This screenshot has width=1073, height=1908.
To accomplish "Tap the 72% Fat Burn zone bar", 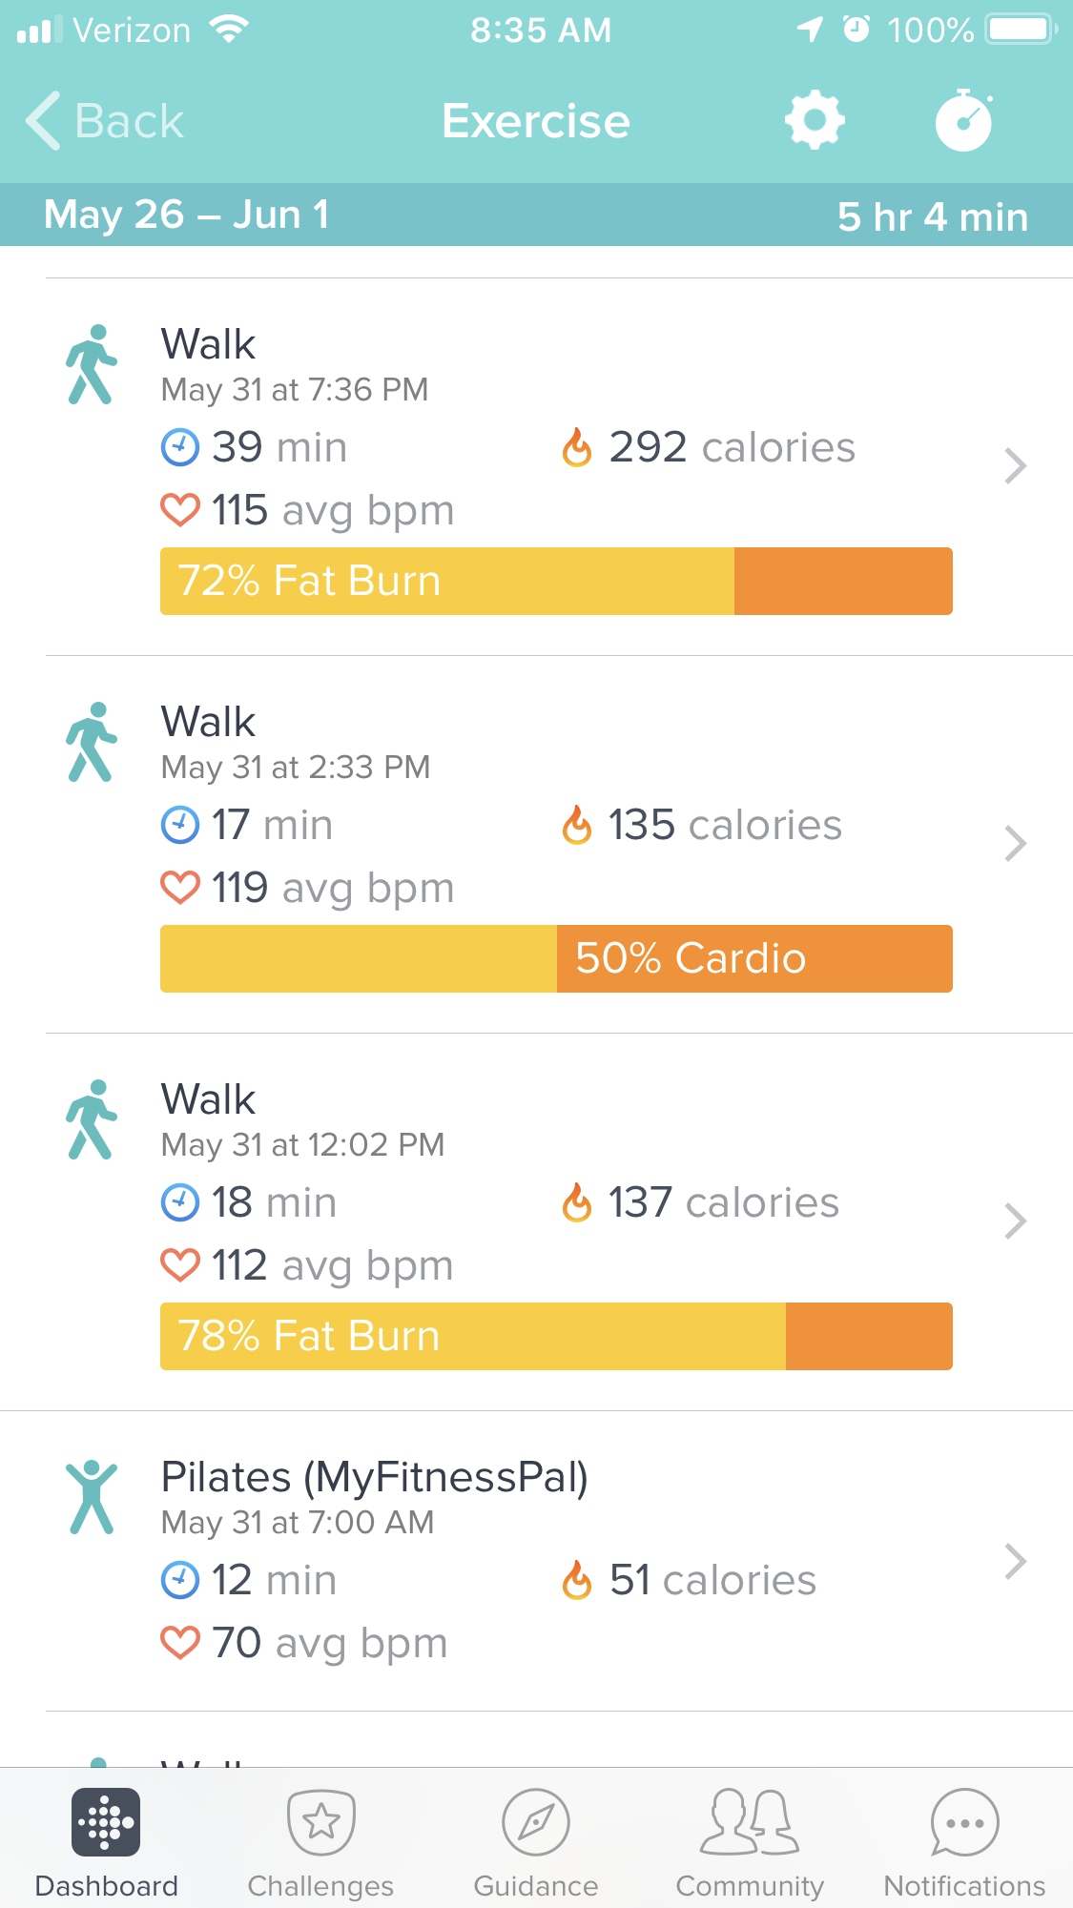I will click(556, 581).
